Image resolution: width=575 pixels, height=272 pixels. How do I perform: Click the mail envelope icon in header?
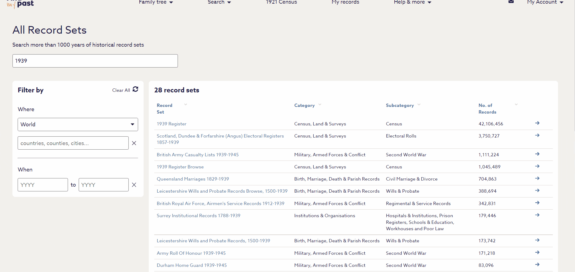point(511,2)
